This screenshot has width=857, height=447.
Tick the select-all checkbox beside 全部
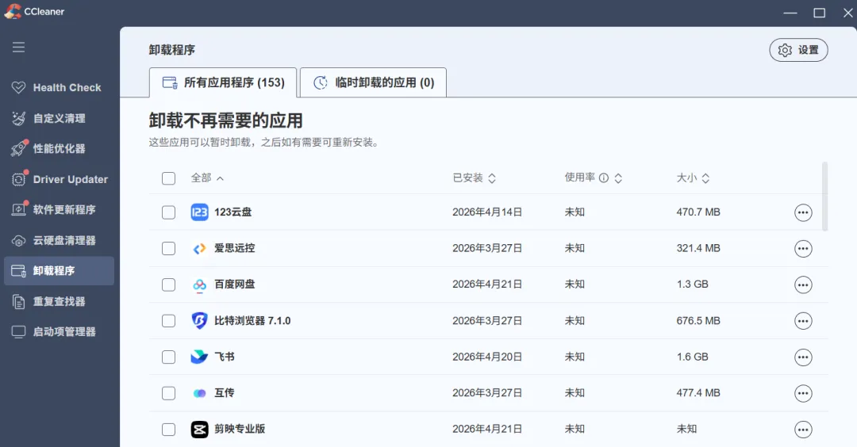point(168,178)
